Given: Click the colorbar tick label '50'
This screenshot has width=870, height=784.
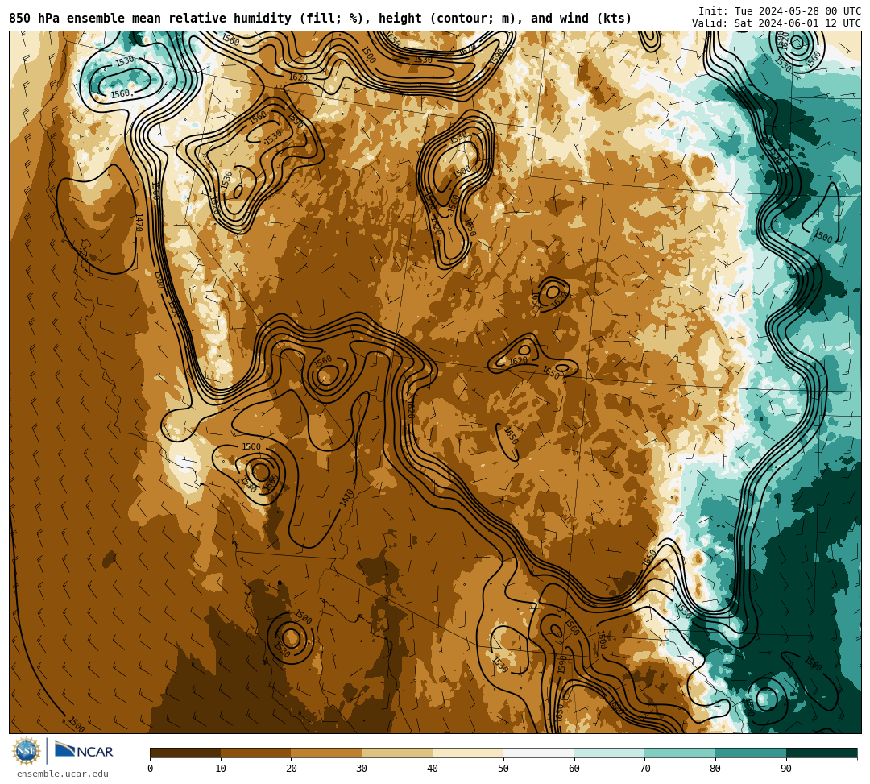Looking at the screenshot, I should pyautogui.click(x=503, y=769).
